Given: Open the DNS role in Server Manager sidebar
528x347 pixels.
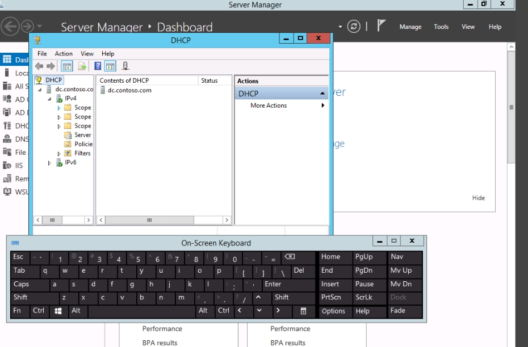Looking at the screenshot, I should 15,139.
